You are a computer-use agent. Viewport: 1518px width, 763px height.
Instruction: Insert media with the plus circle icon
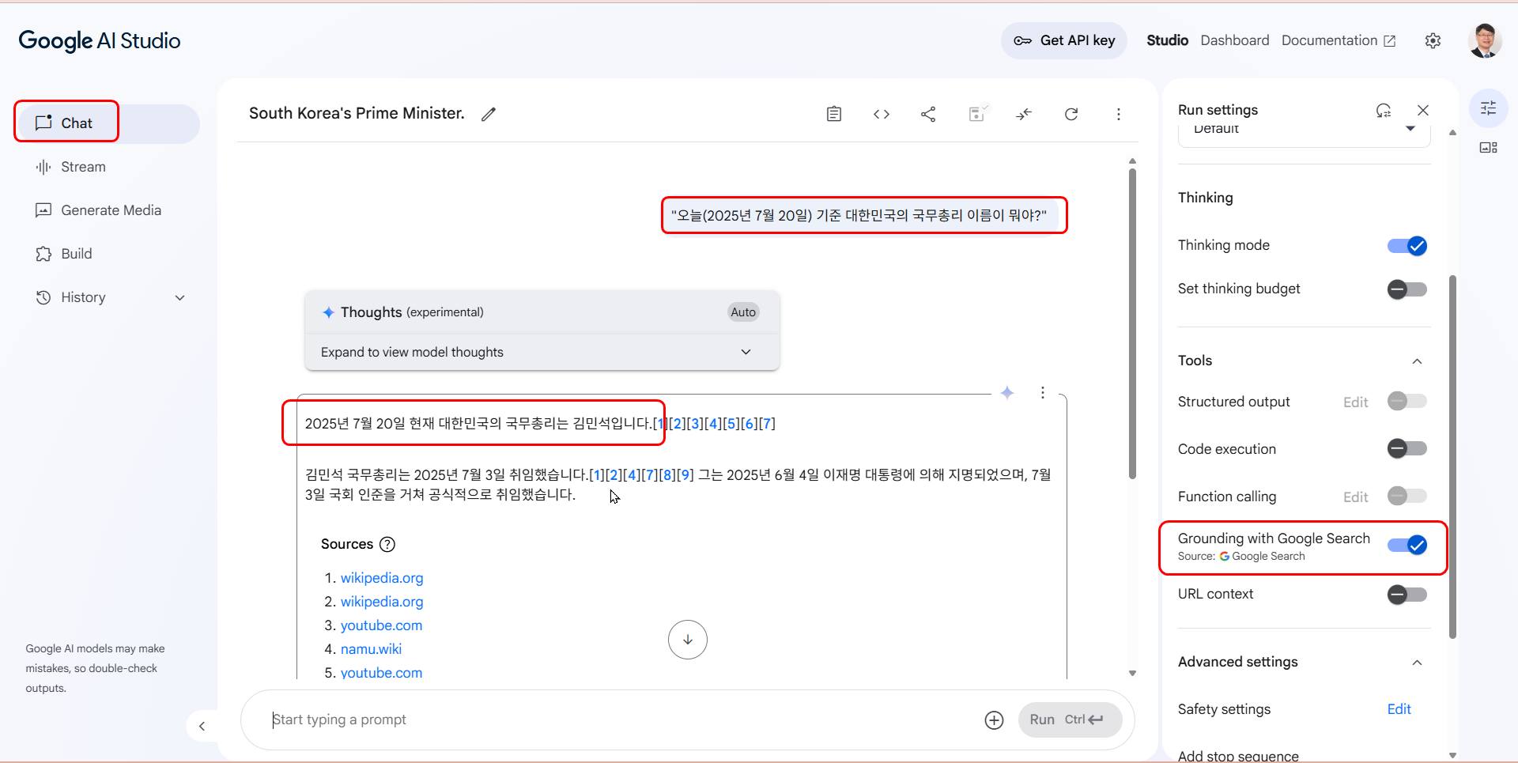pyautogui.click(x=994, y=720)
